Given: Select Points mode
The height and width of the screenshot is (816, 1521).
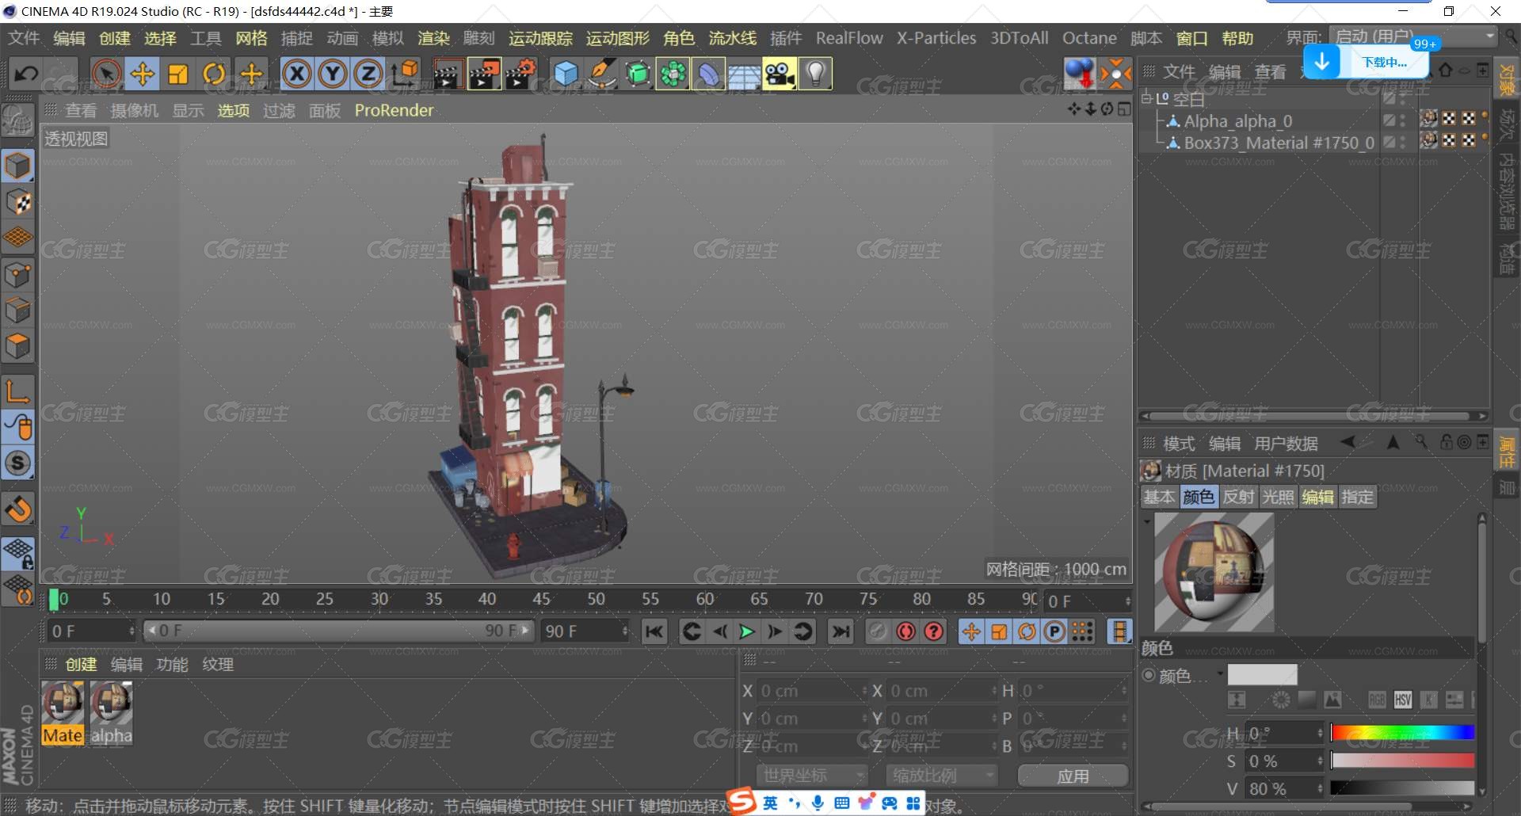Looking at the screenshot, I should point(18,275).
